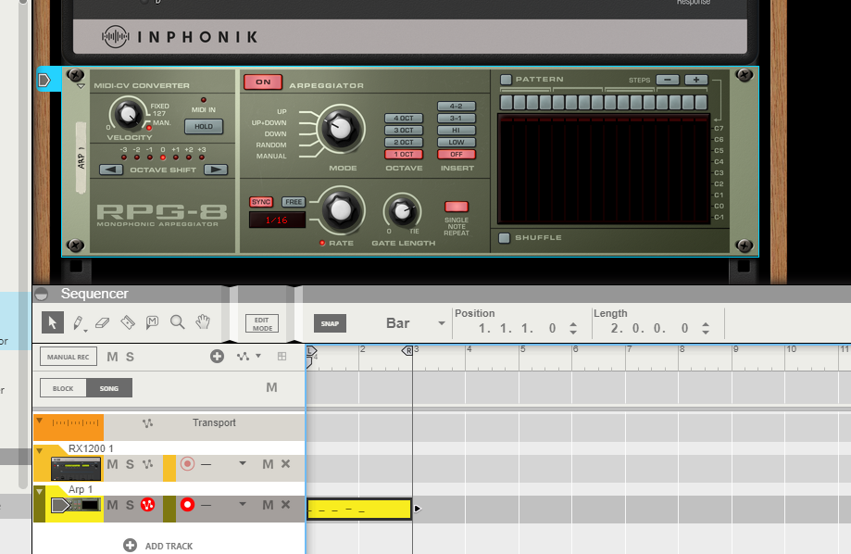Mute the RX1200 1 track

click(112, 464)
